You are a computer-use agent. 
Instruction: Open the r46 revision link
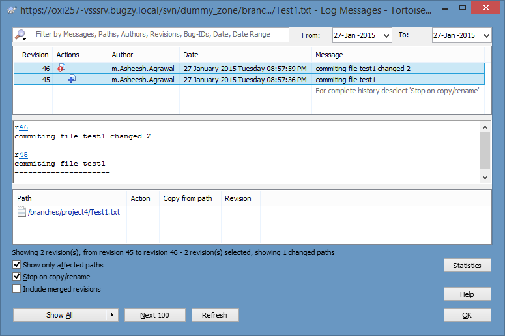[x=23, y=127]
